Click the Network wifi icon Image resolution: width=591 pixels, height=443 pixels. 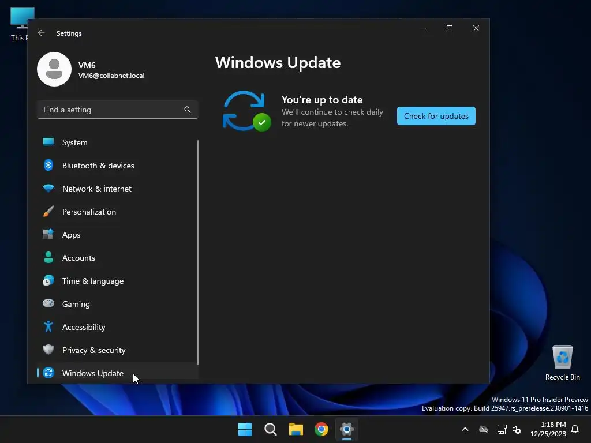pos(48,189)
